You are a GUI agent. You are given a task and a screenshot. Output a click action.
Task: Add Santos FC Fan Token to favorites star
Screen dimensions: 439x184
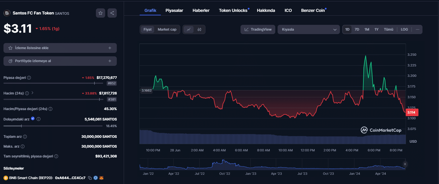click(101, 13)
